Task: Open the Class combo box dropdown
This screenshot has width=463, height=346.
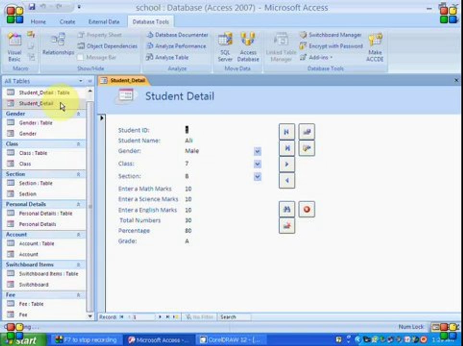Action: tap(257, 164)
